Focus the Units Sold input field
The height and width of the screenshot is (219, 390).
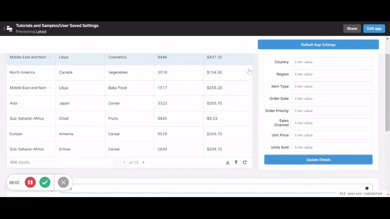332,147
